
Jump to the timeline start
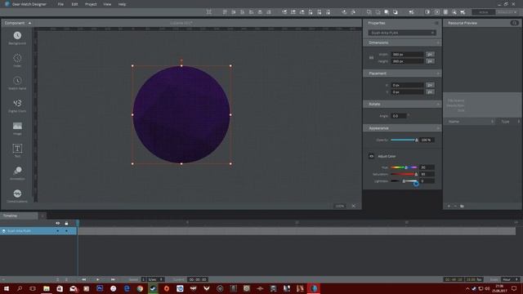click(83, 279)
